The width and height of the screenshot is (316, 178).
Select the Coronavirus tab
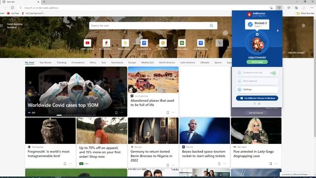tap(78, 63)
